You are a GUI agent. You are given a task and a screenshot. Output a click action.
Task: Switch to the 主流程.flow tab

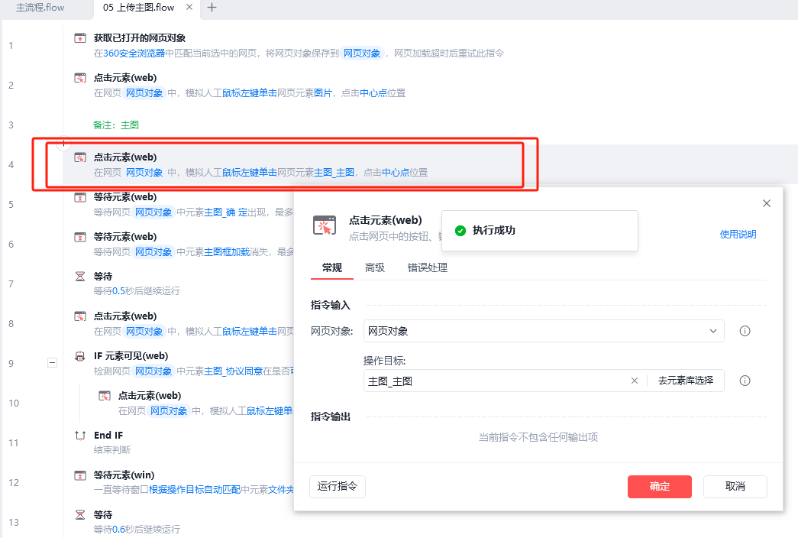[40, 8]
